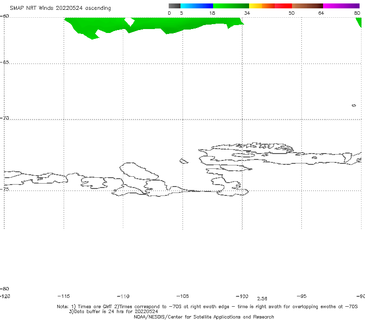Click the small green wind patch at top right
The width and height of the screenshot is (365, 320).
point(359,22)
